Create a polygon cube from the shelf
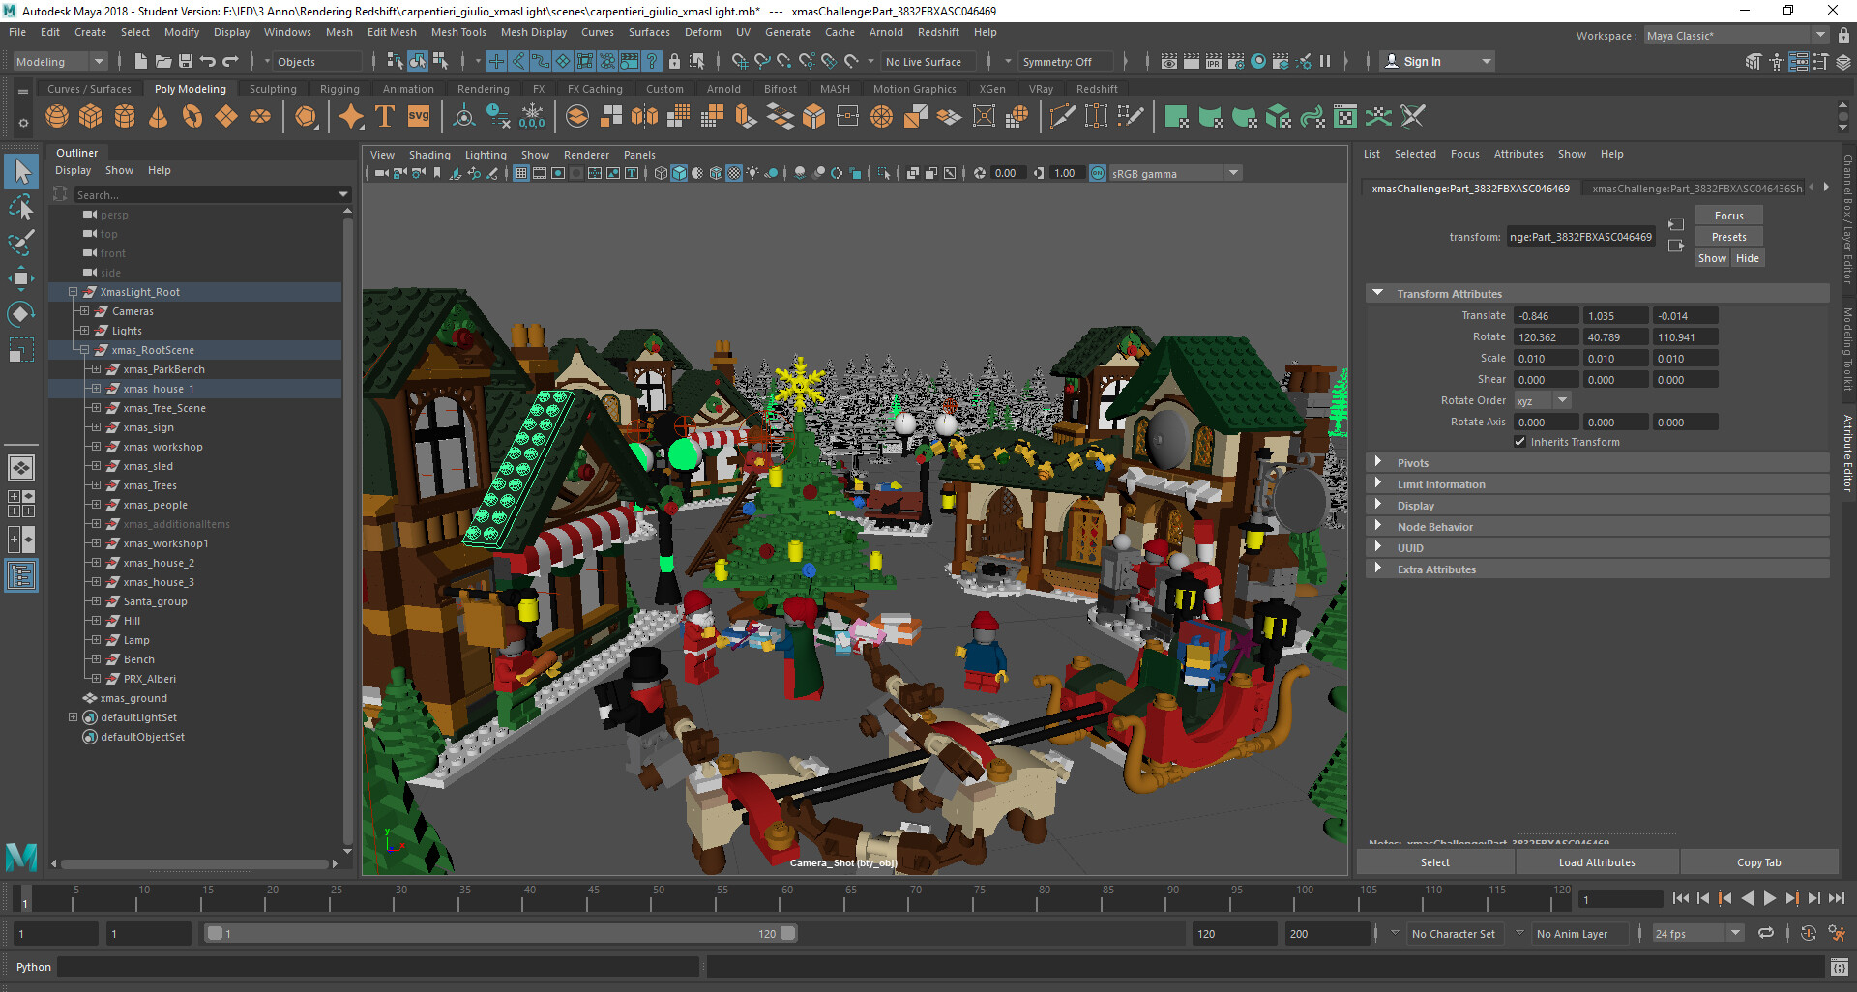1857x992 pixels. point(91,117)
